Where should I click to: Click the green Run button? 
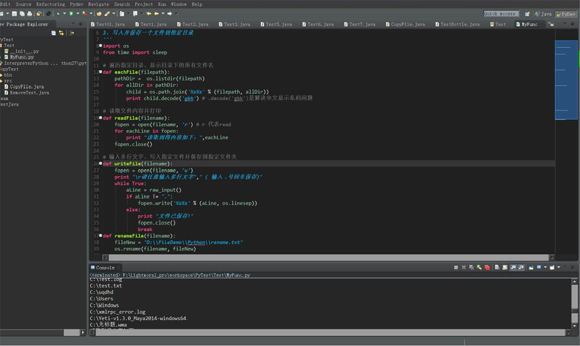pos(70,14)
